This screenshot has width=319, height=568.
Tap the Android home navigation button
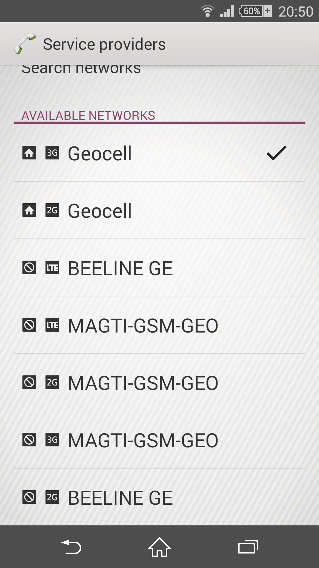(x=159, y=547)
